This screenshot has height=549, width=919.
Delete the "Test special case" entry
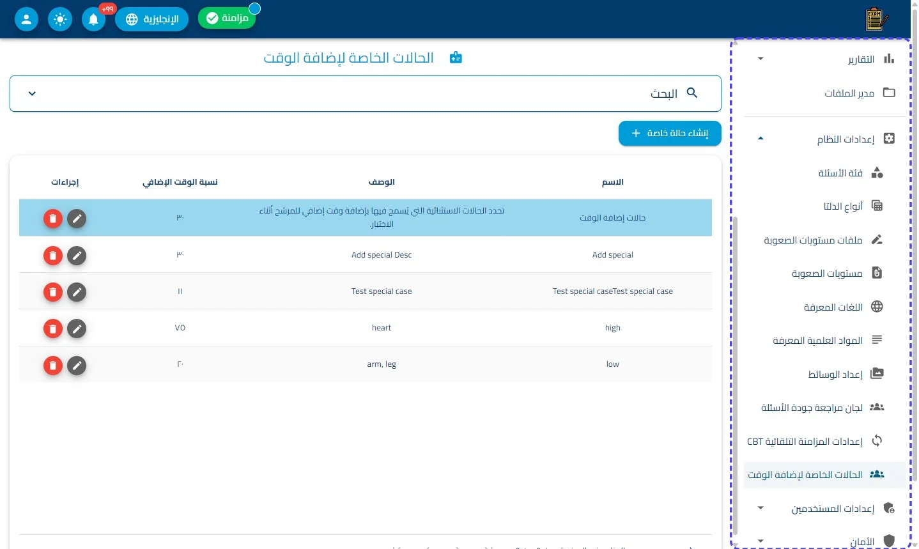click(53, 292)
